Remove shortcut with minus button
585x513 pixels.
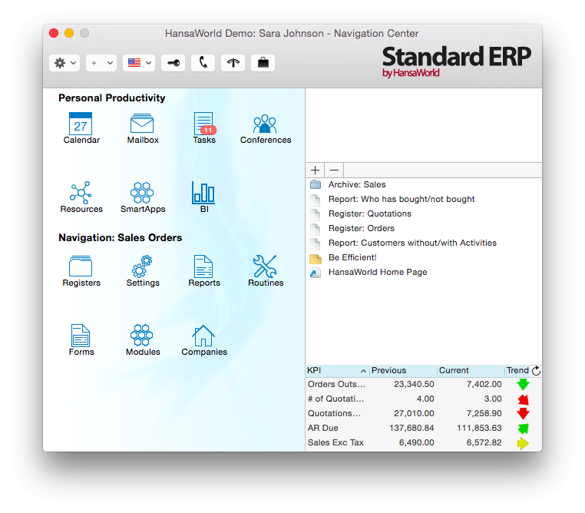click(x=334, y=170)
